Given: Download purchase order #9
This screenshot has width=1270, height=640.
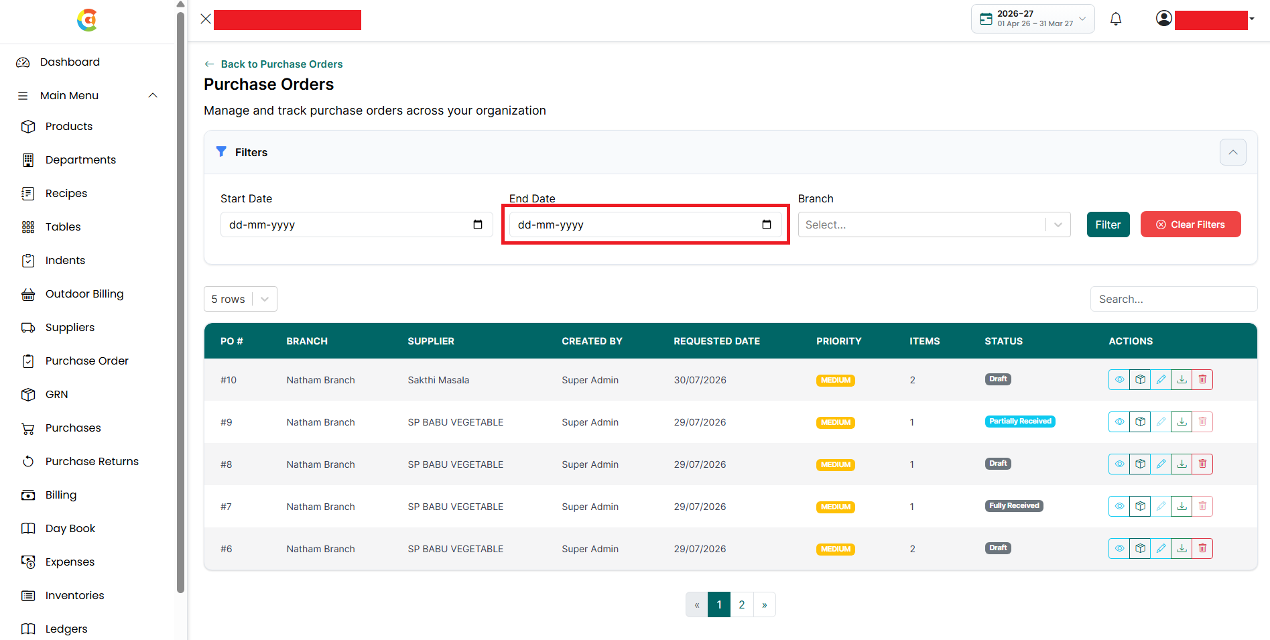Looking at the screenshot, I should click(x=1182, y=422).
